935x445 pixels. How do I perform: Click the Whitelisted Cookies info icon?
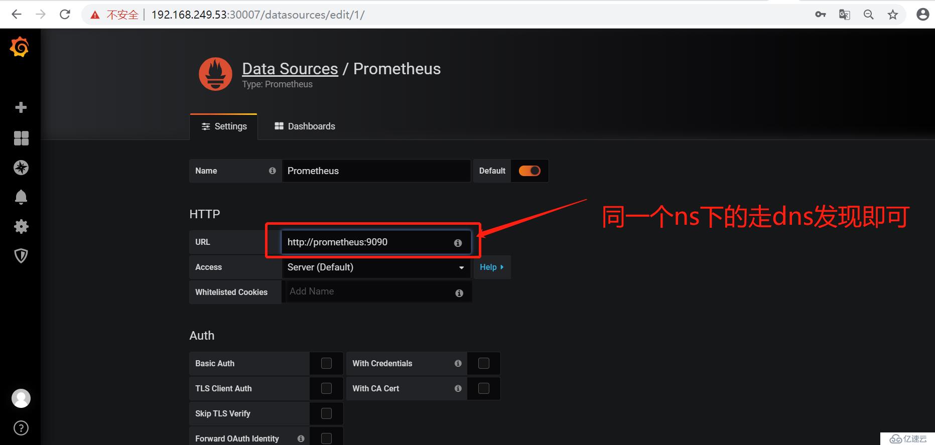click(459, 293)
